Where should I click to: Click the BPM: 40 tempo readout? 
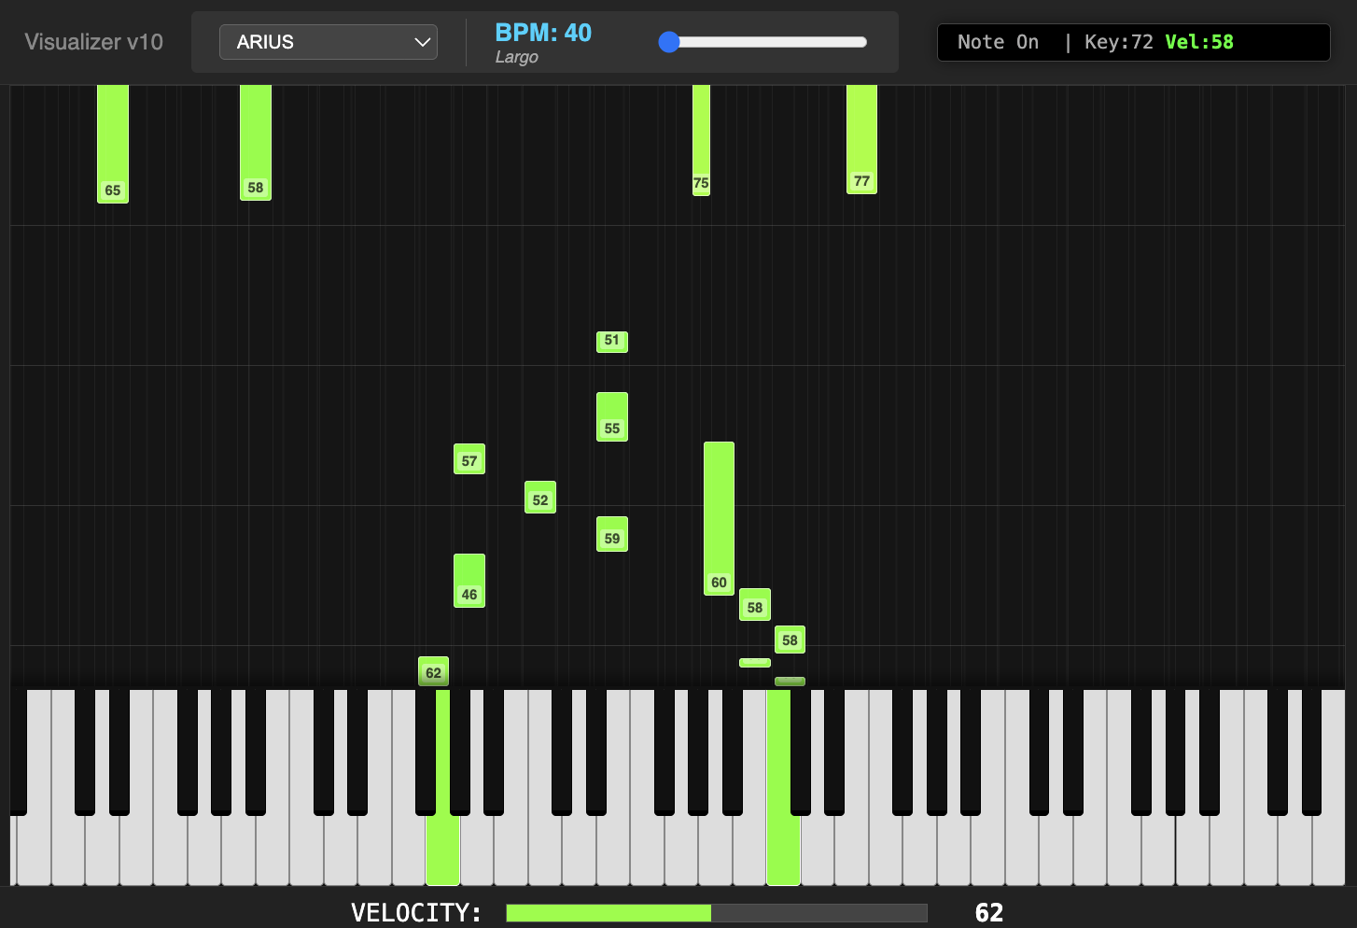click(x=543, y=33)
